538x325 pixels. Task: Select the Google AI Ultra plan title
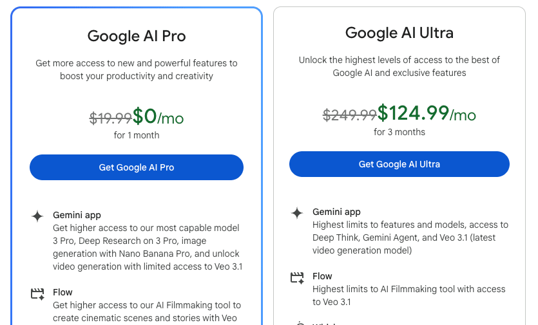point(399,33)
